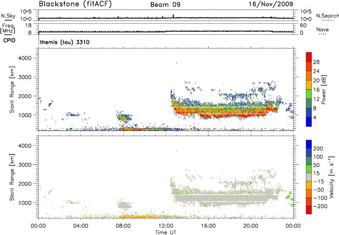Select the 4000 km tick on power panel

tap(25, 58)
